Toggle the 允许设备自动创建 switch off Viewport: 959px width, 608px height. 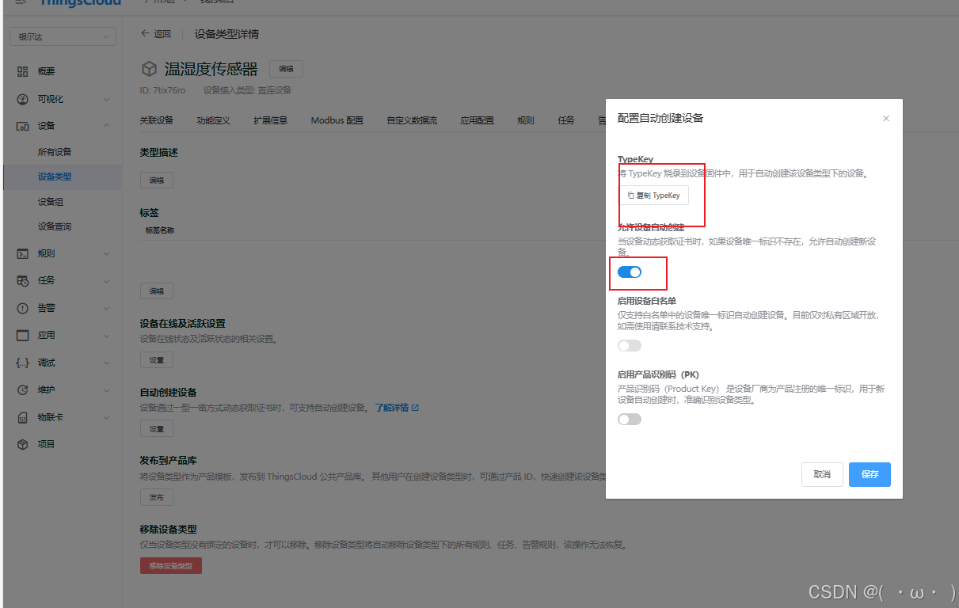(x=630, y=272)
